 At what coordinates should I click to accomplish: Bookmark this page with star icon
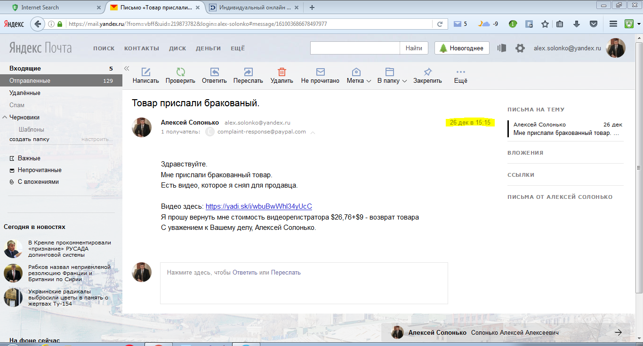pyautogui.click(x=545, y=24)
